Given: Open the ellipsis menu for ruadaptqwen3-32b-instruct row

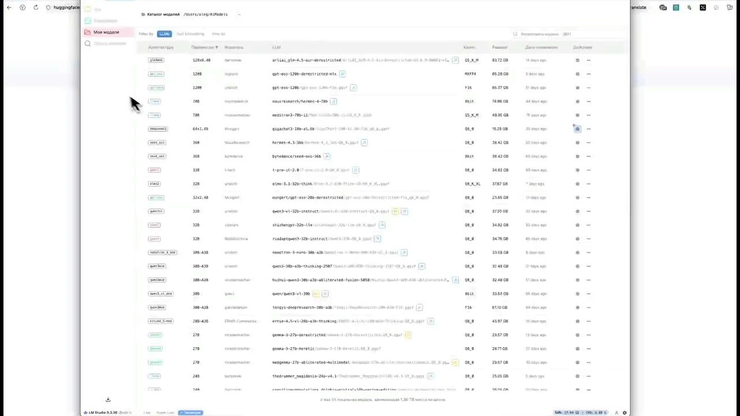Looking at the screenshot, I should coord(589,239).
